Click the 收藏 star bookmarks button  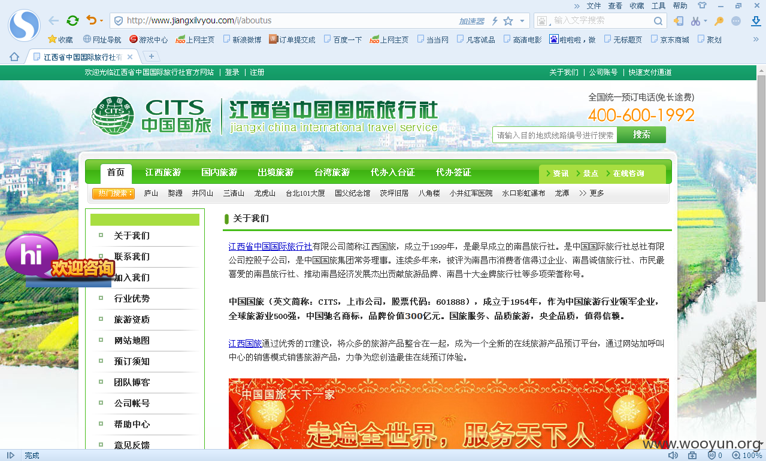(x=60, y=40)
